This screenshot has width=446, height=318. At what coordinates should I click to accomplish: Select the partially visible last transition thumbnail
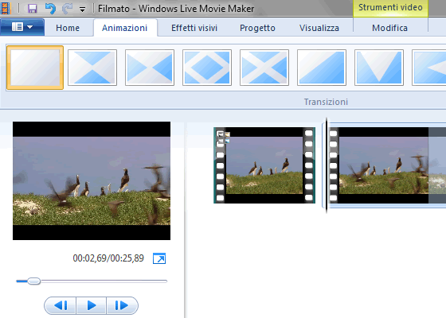click(x=429, y=68)
